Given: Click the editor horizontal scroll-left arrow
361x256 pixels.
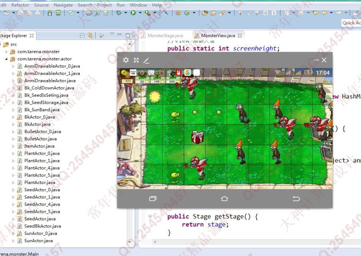Looking at the screenshot, I should (x=155, y=242).
